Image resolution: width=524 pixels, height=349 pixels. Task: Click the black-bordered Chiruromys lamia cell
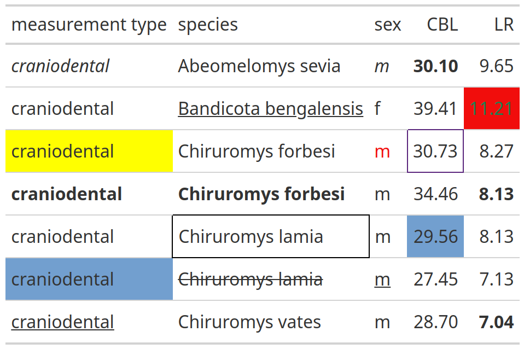(x=271, y=237)
